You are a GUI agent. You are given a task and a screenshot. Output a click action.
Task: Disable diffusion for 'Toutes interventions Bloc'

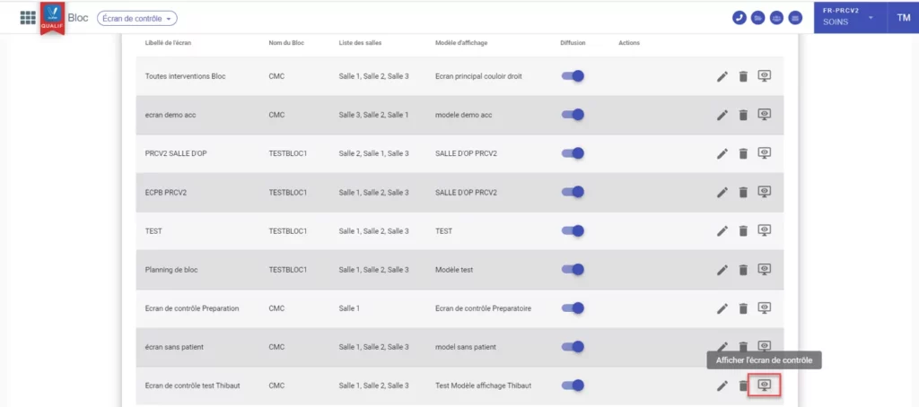(573, 76)
